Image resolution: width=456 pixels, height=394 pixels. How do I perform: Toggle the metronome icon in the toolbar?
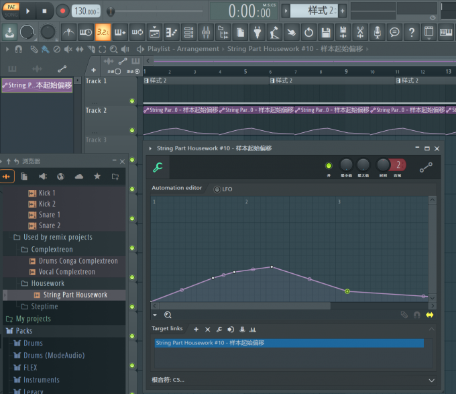click(x=68, y=32)
